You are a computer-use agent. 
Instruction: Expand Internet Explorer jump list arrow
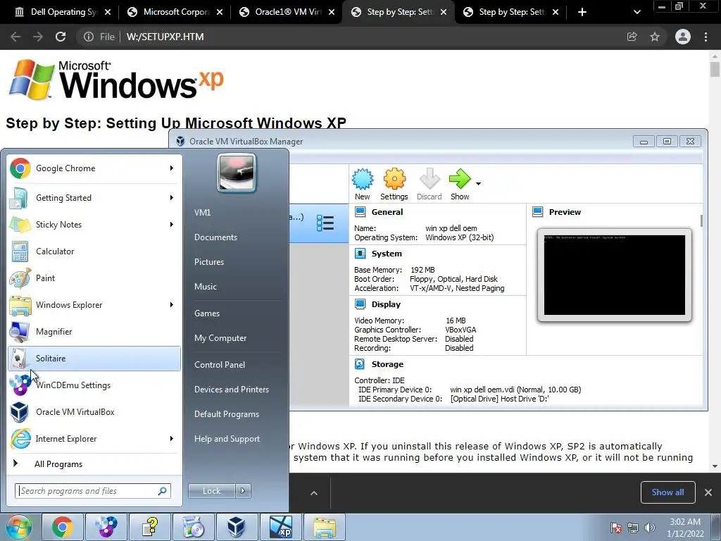172,438
